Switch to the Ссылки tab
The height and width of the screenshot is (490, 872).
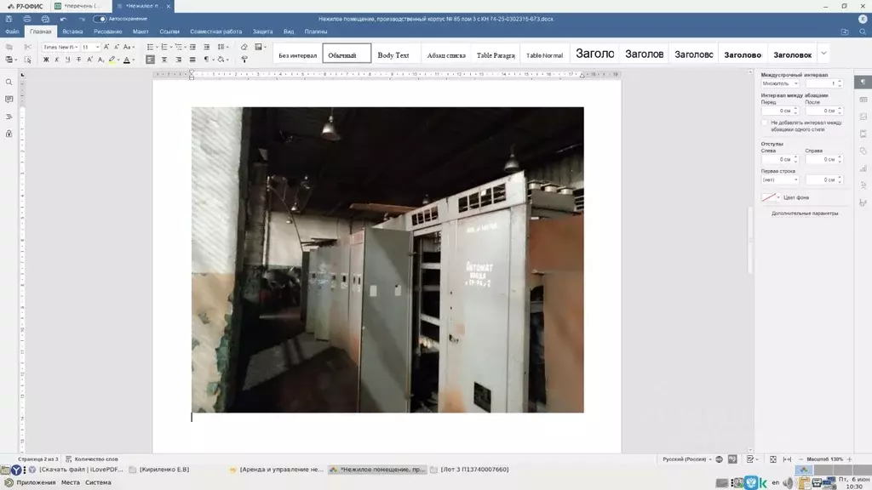(169, 31)
